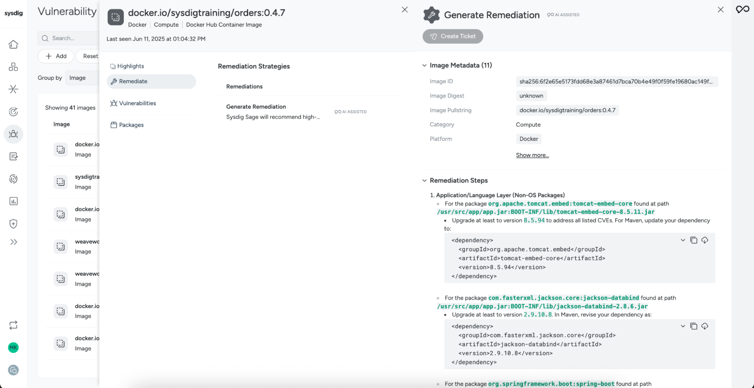Close the Generate Remediation panel
Image resolution: width=754 pixels, height=388 pixels.
720,9
